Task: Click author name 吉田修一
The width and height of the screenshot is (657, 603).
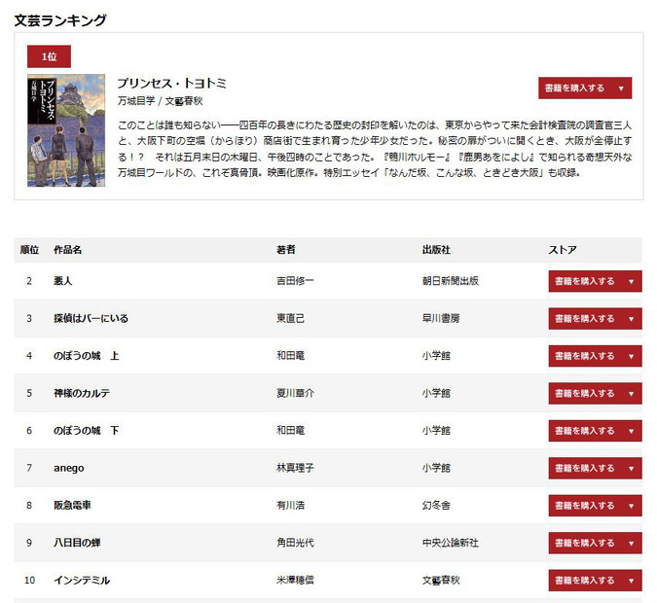Action: point(295,281)
